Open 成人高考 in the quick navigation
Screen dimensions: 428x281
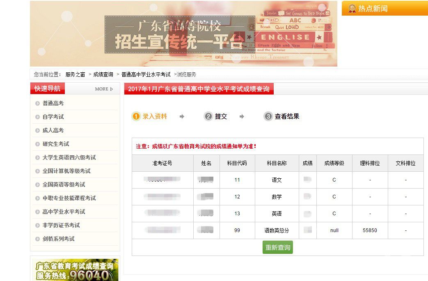[x=53, y=131]
